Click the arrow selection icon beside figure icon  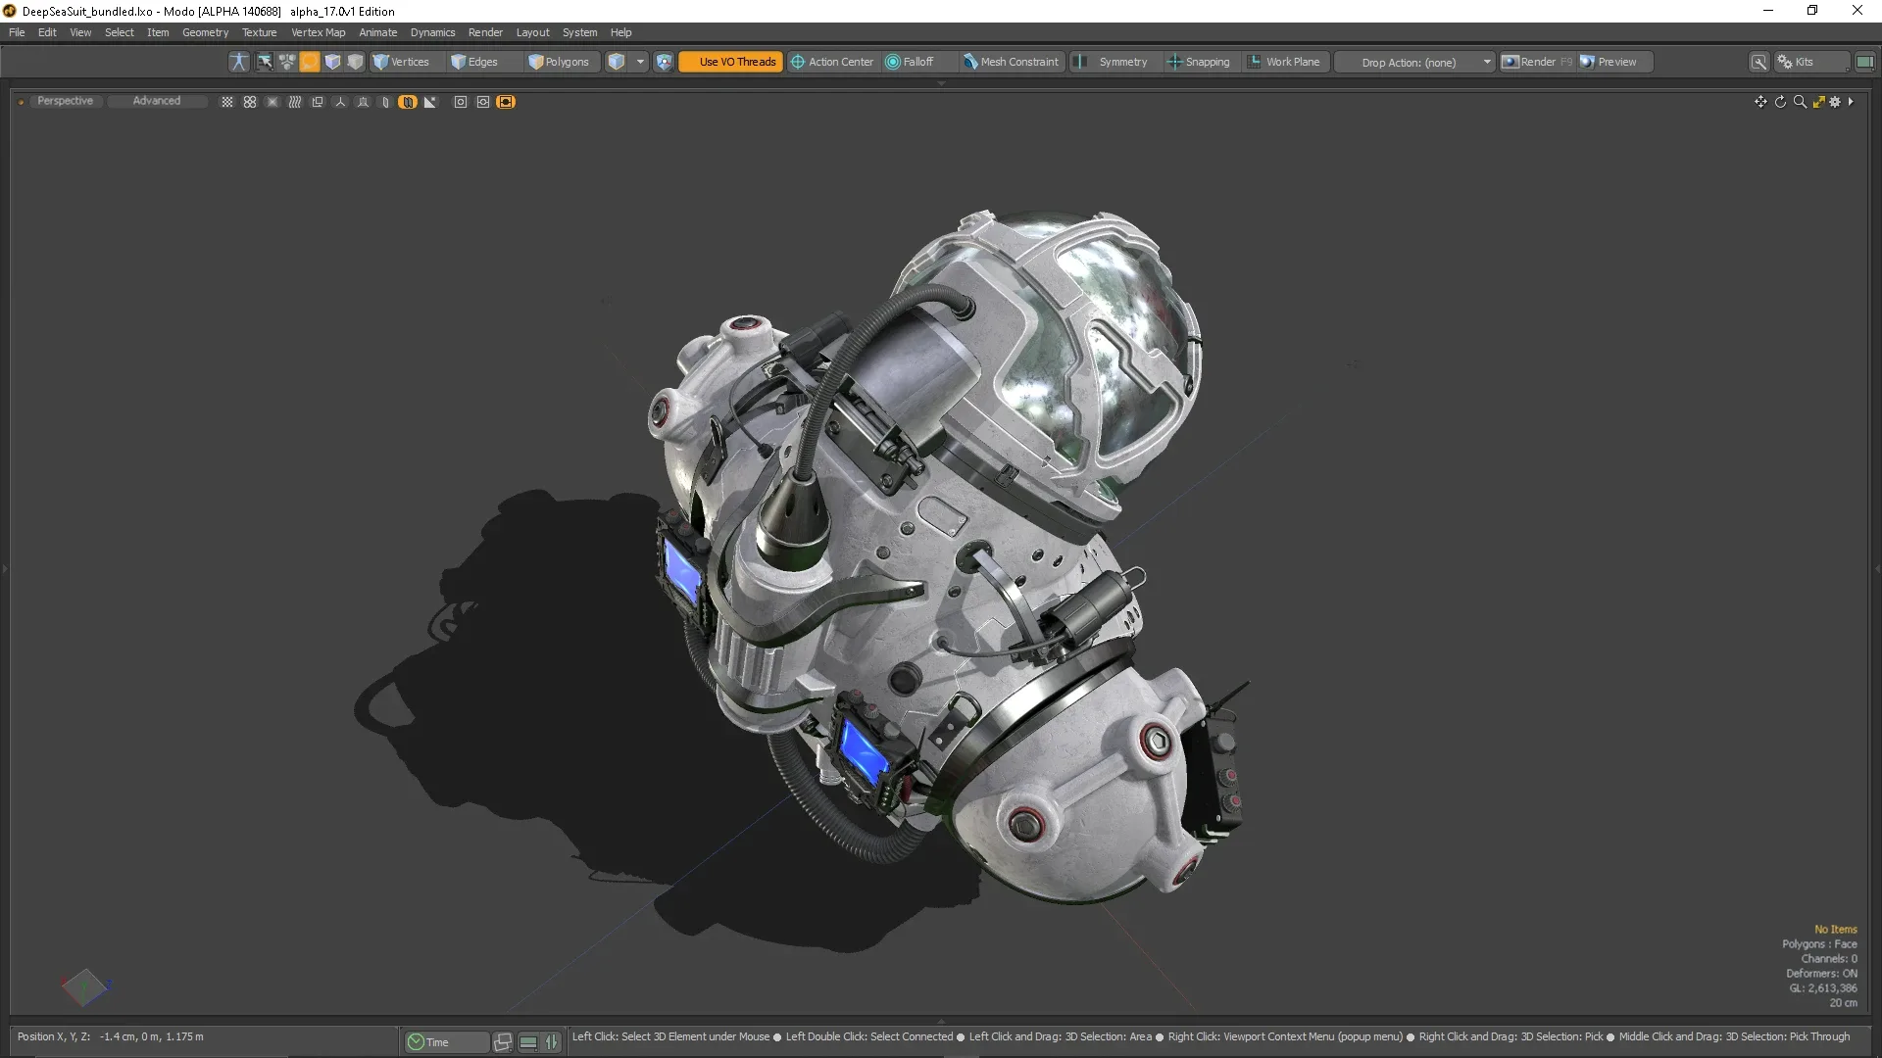pos(265,62)
